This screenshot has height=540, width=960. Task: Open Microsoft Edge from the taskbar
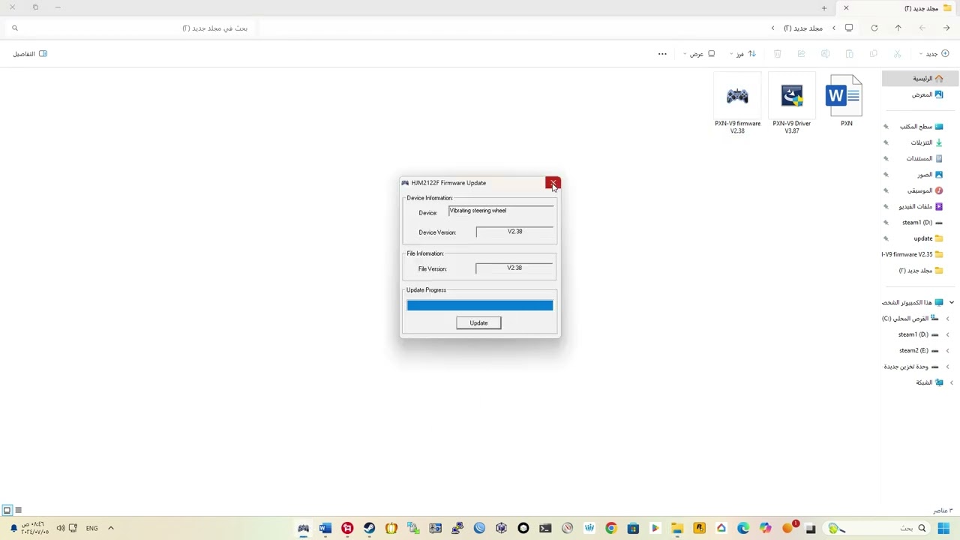[x=743, y=529]
